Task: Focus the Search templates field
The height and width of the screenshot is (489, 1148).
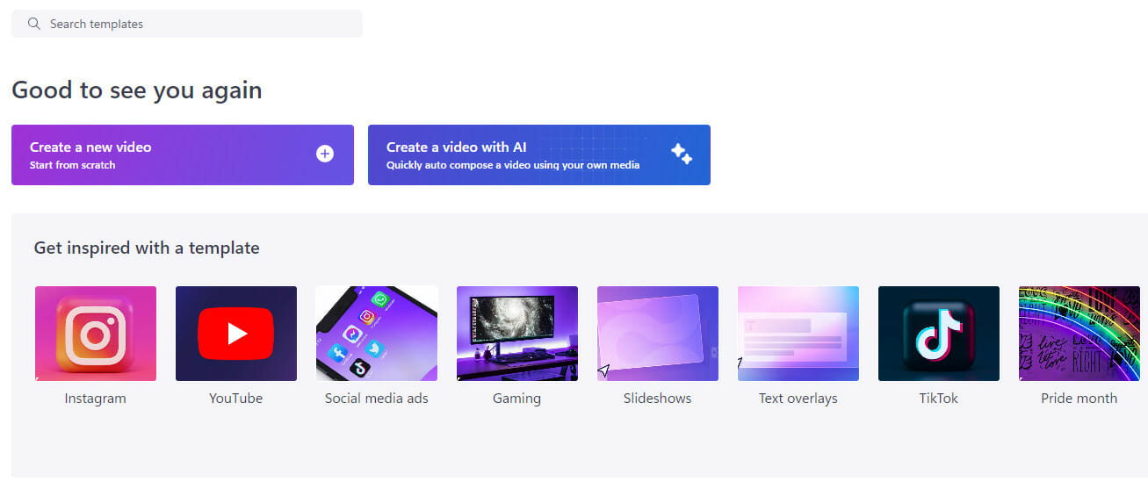Action: (186, 24)
